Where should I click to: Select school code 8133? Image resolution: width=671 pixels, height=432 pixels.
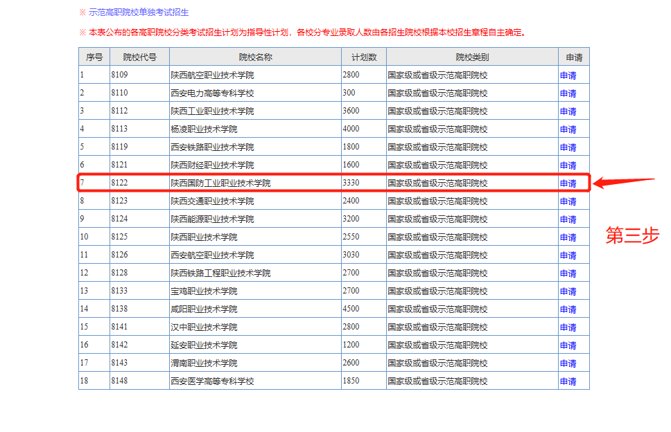tap(119, 291)
